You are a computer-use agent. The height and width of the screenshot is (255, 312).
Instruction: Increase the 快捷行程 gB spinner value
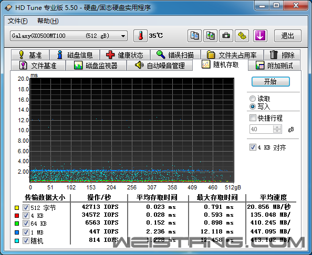277,127
